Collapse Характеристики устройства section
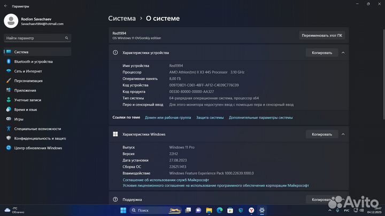This screenshot has height=216, width=385. tap(343, 53)
